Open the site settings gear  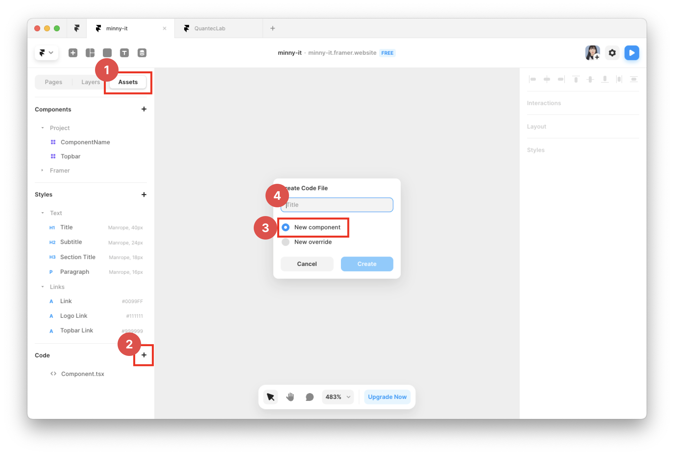point(612,53)
